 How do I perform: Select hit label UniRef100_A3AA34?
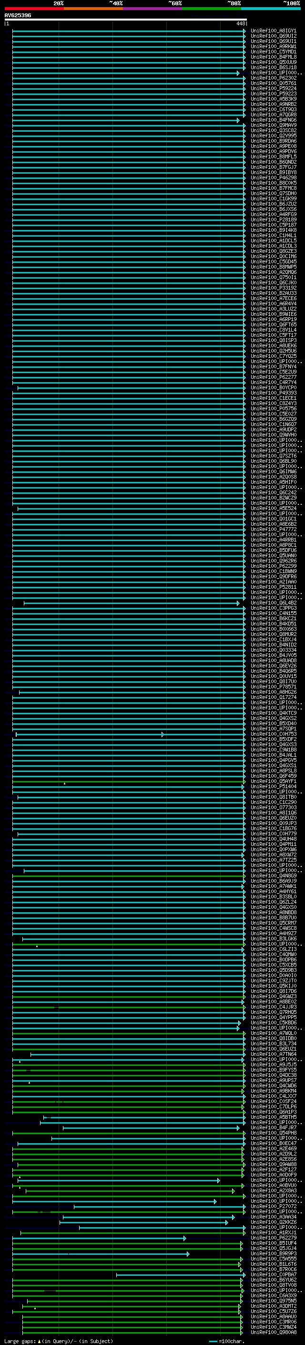[x=273, y=1217]
